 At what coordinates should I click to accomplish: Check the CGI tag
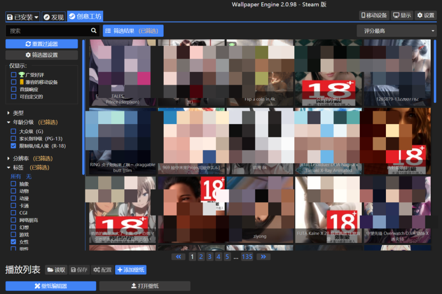coord(13,213)
